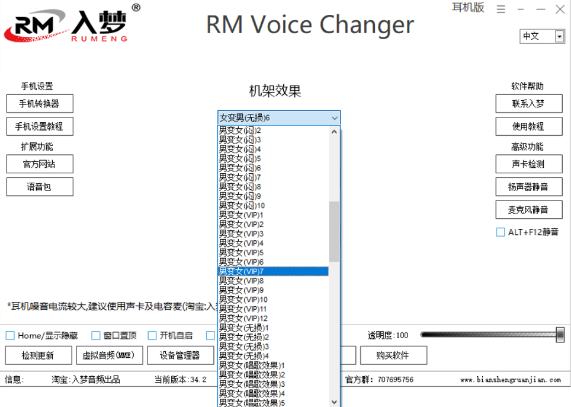
Task: Pick 男变女(无损)3 option
Action: (x=274, y=347)
